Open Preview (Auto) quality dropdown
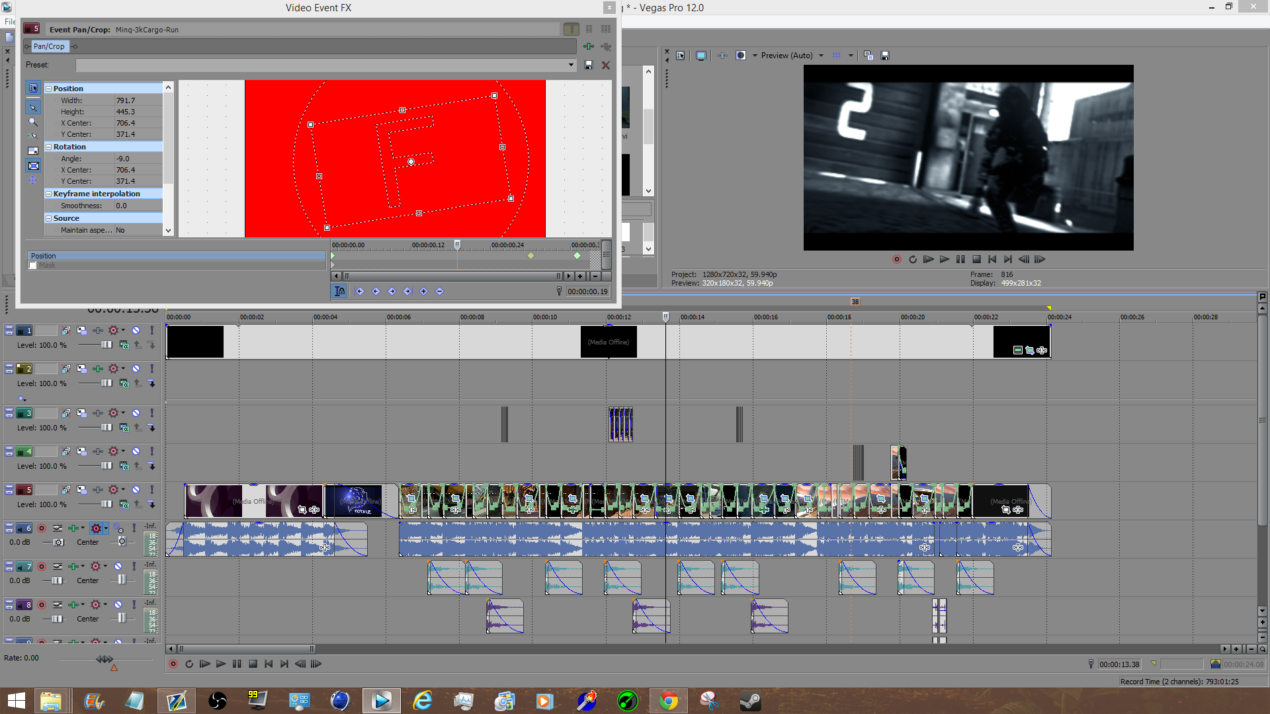The height and width of the screenshot is (714, 1270). coord(821,56)
